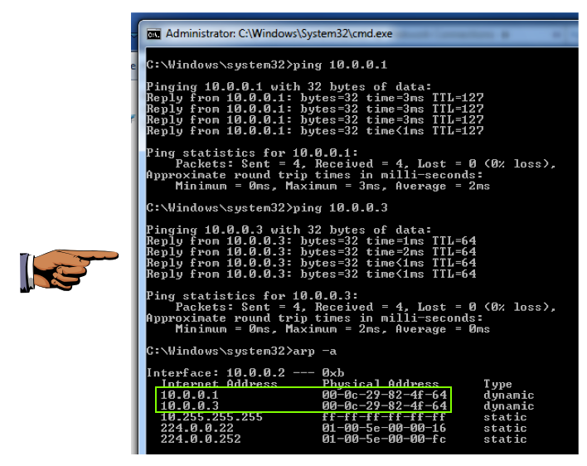Click the 'ping 10.0.0.1' command line
Screen dimensions: 587x466
[266, 66]
